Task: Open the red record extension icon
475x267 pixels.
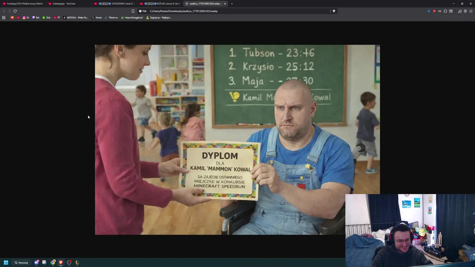Action: tap(434, 11)
